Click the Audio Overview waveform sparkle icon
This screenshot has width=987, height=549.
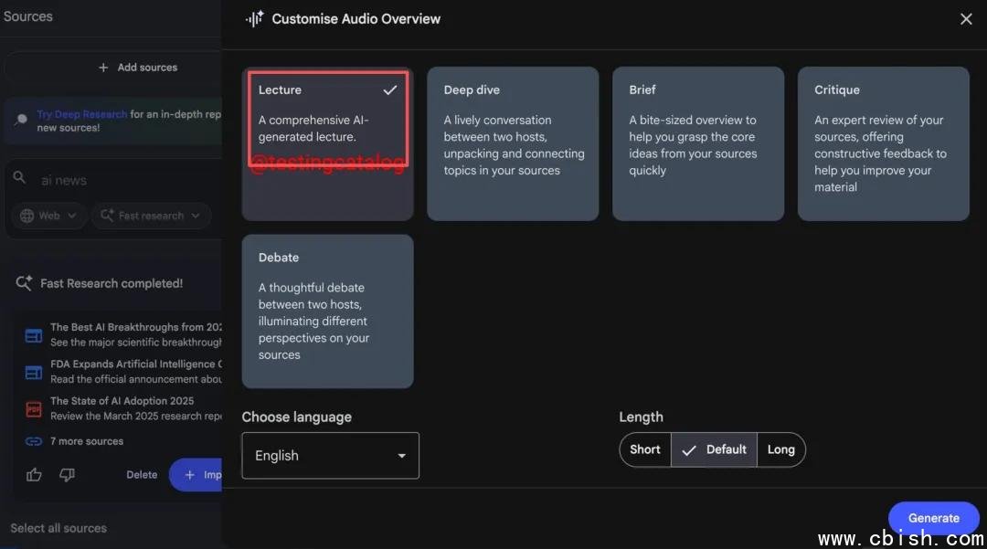pos(254,18)
